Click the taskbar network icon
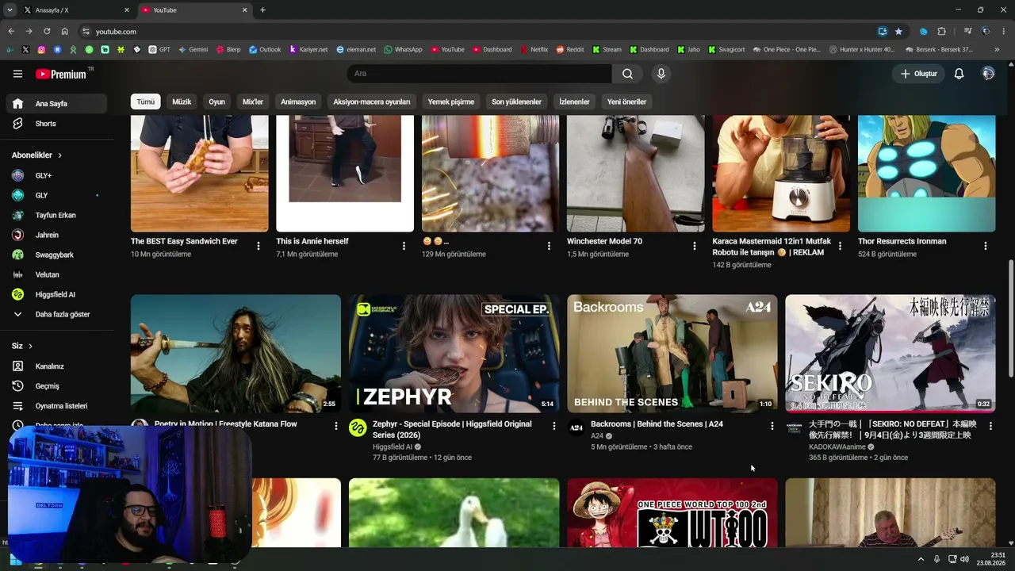 [x=952, y=559]
